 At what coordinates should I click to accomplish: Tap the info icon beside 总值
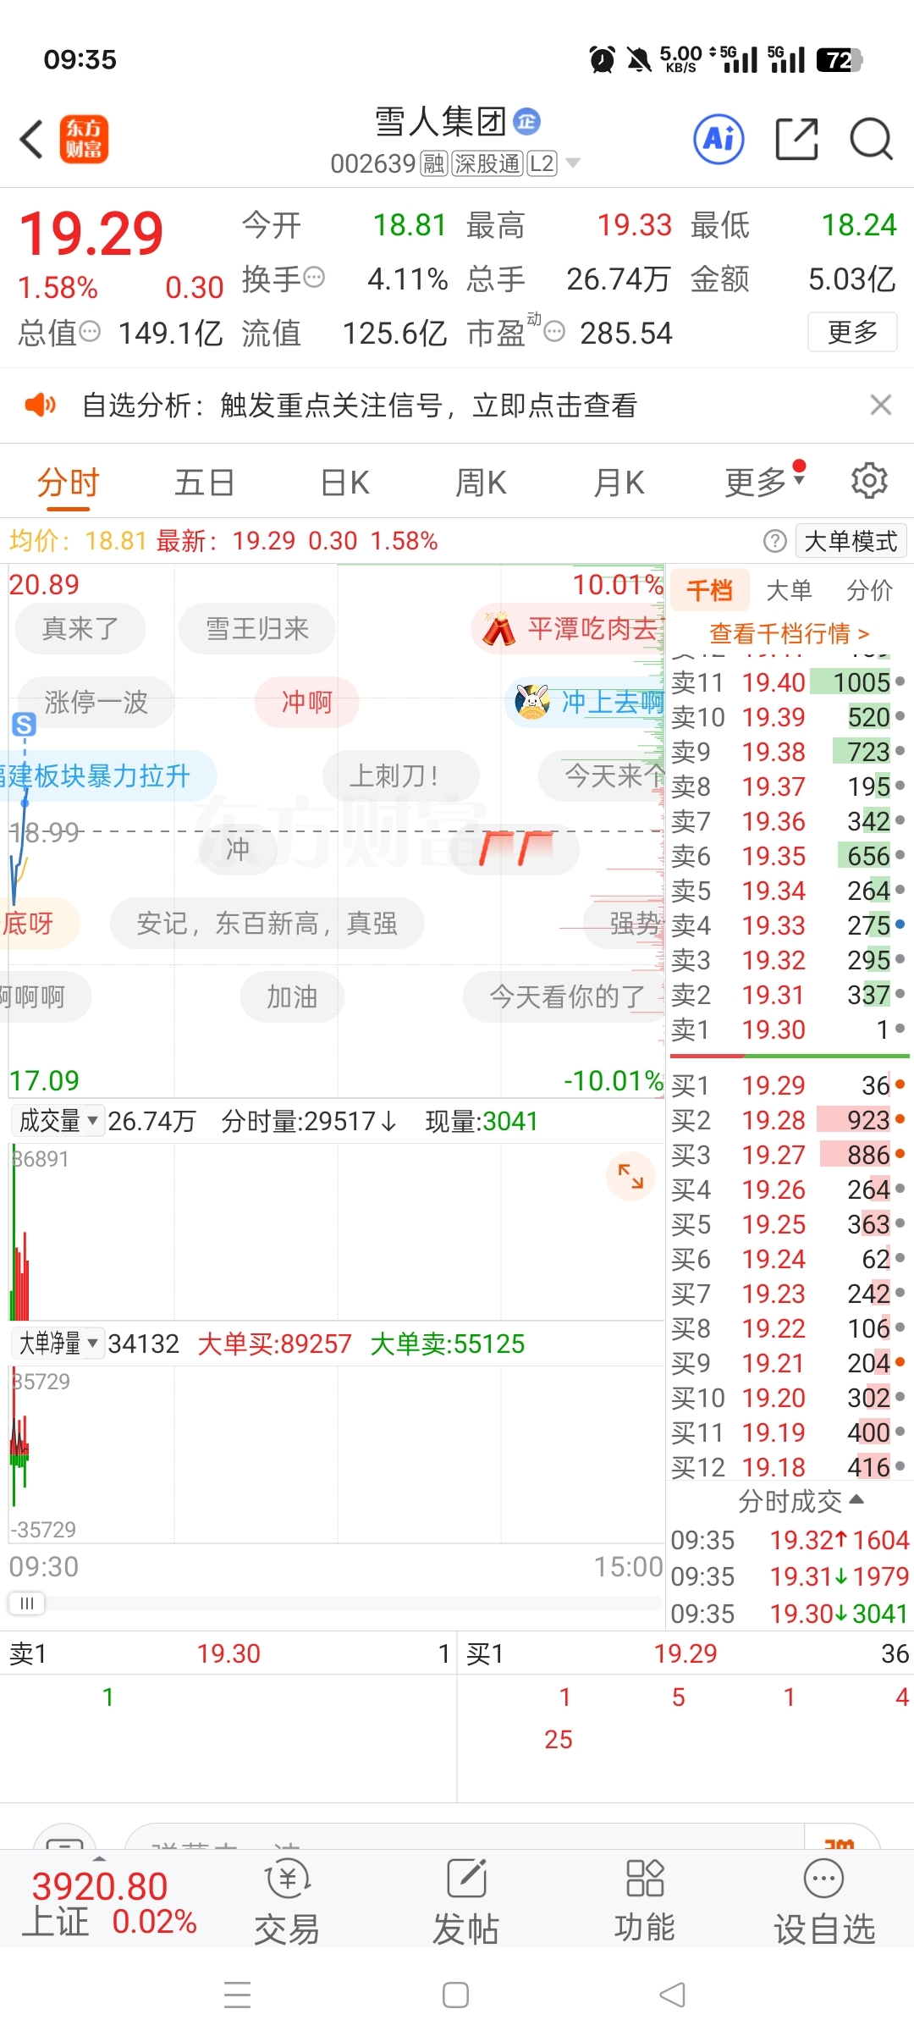(x=90, y=332)
